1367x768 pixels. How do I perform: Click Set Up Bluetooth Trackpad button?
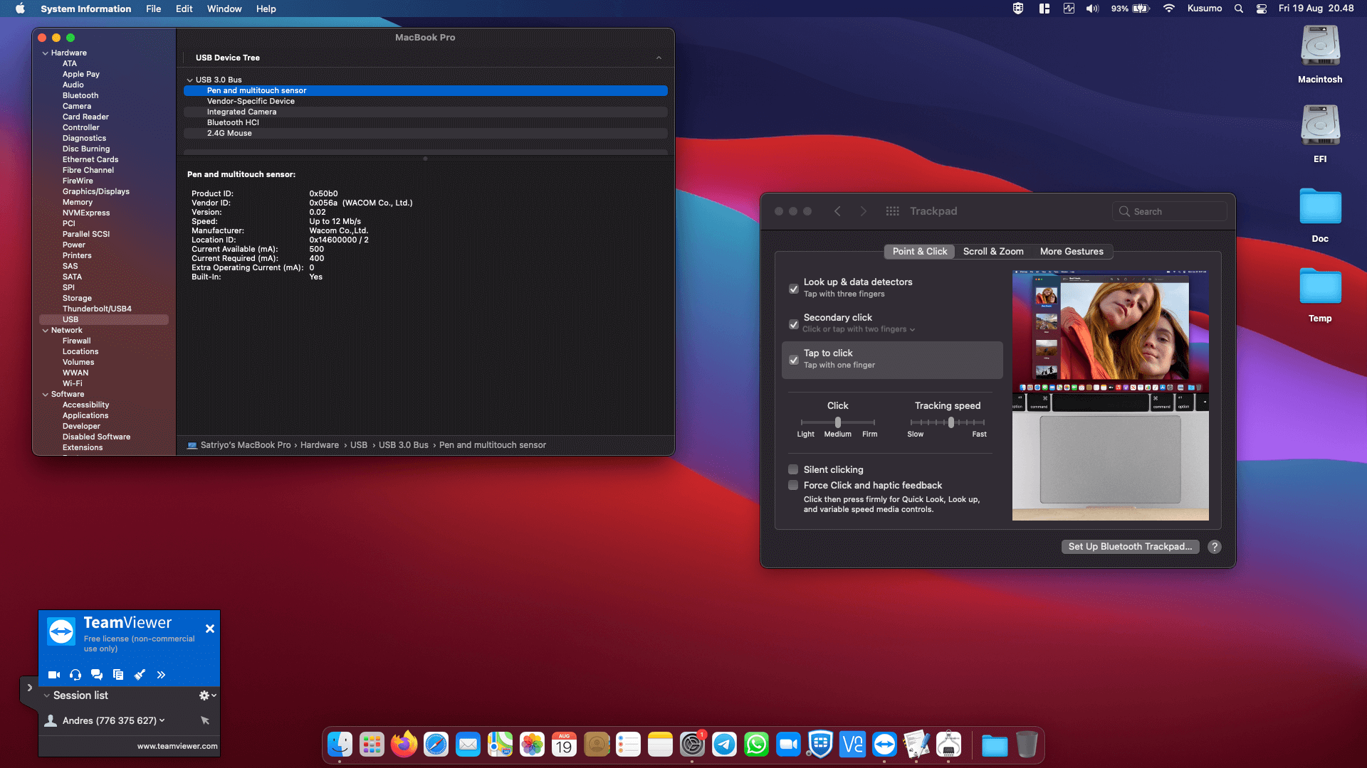[1130, 546]
